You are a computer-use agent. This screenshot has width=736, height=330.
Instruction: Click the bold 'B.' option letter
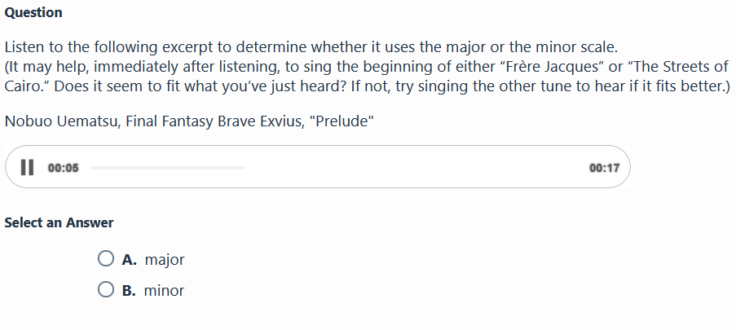[x=129, y=290]
